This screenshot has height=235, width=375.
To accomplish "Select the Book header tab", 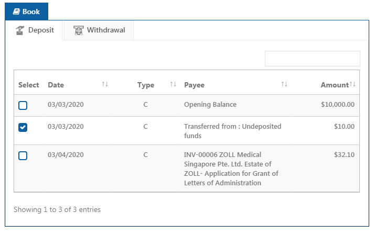I will tap(27, 12).
